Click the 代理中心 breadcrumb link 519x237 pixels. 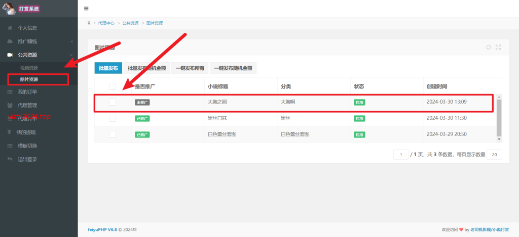[x=106, y=23]
